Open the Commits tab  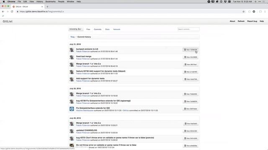pos(98,30)
